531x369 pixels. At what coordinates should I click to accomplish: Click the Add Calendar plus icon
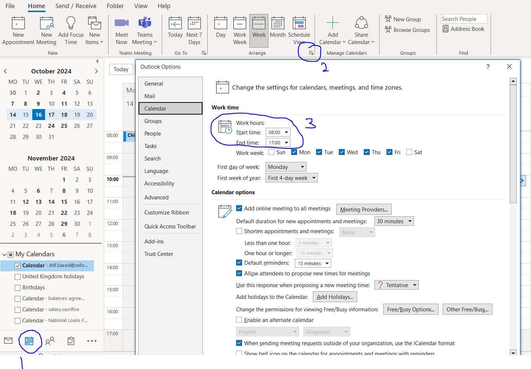(x=333, y=23)
